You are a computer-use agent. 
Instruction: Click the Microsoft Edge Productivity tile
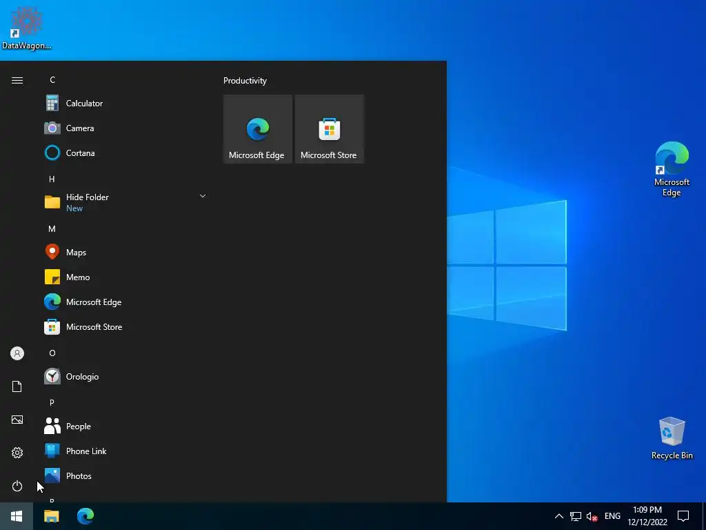click(258, 129)
